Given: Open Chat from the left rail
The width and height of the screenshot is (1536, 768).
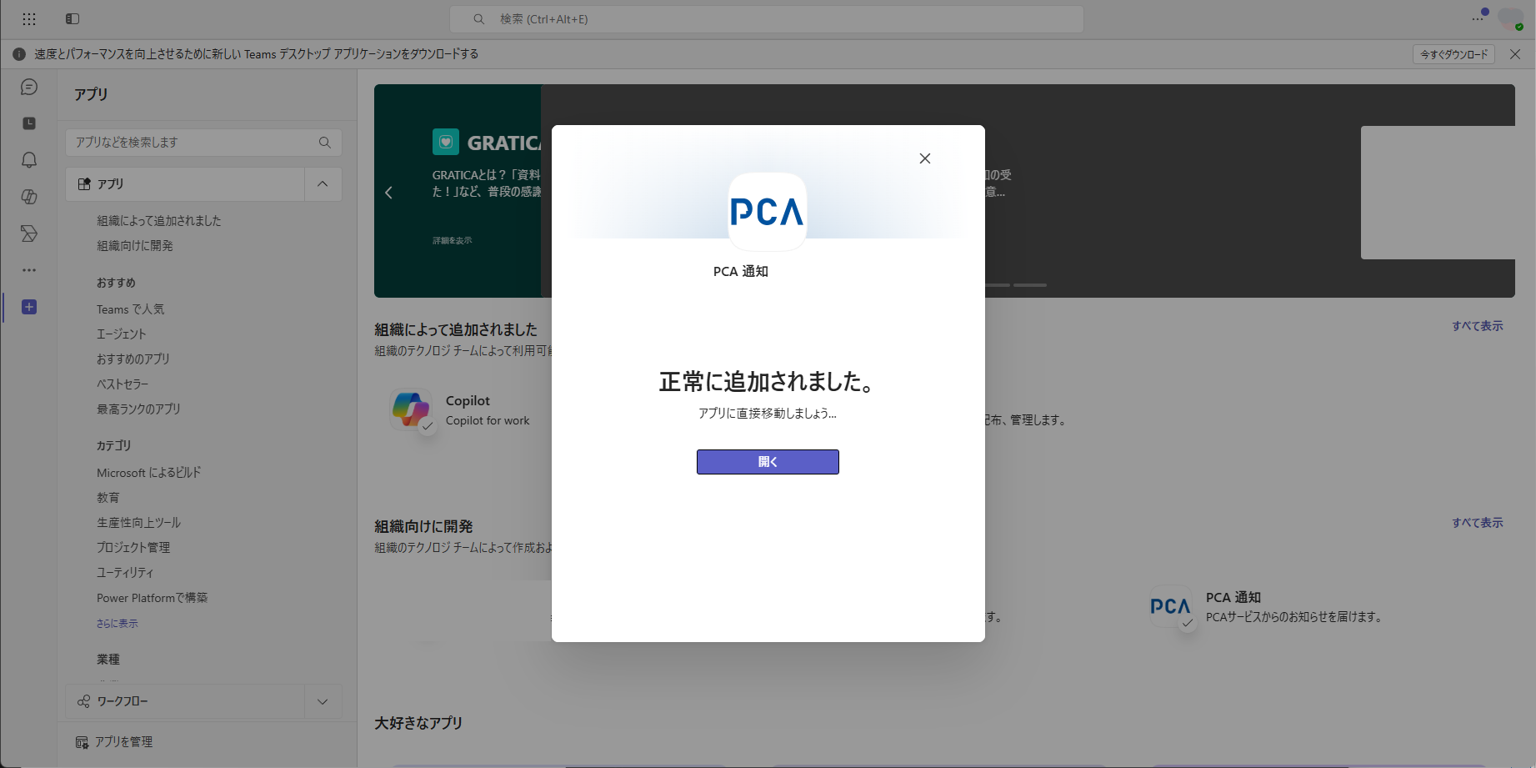Looking at the screenshot, I should [29, 88].
